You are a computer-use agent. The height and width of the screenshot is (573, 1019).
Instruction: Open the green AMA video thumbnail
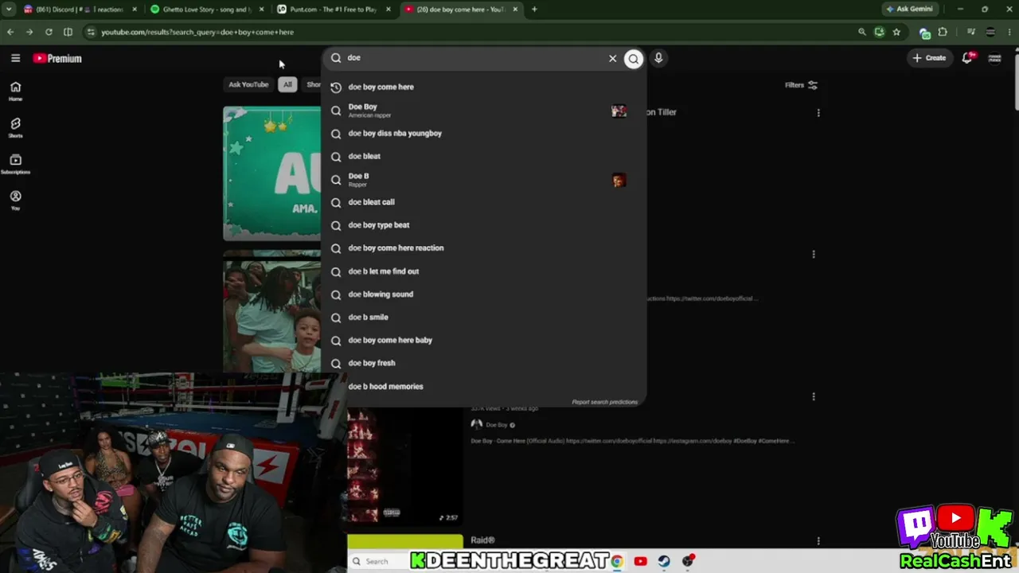click(x=271, y=173)
